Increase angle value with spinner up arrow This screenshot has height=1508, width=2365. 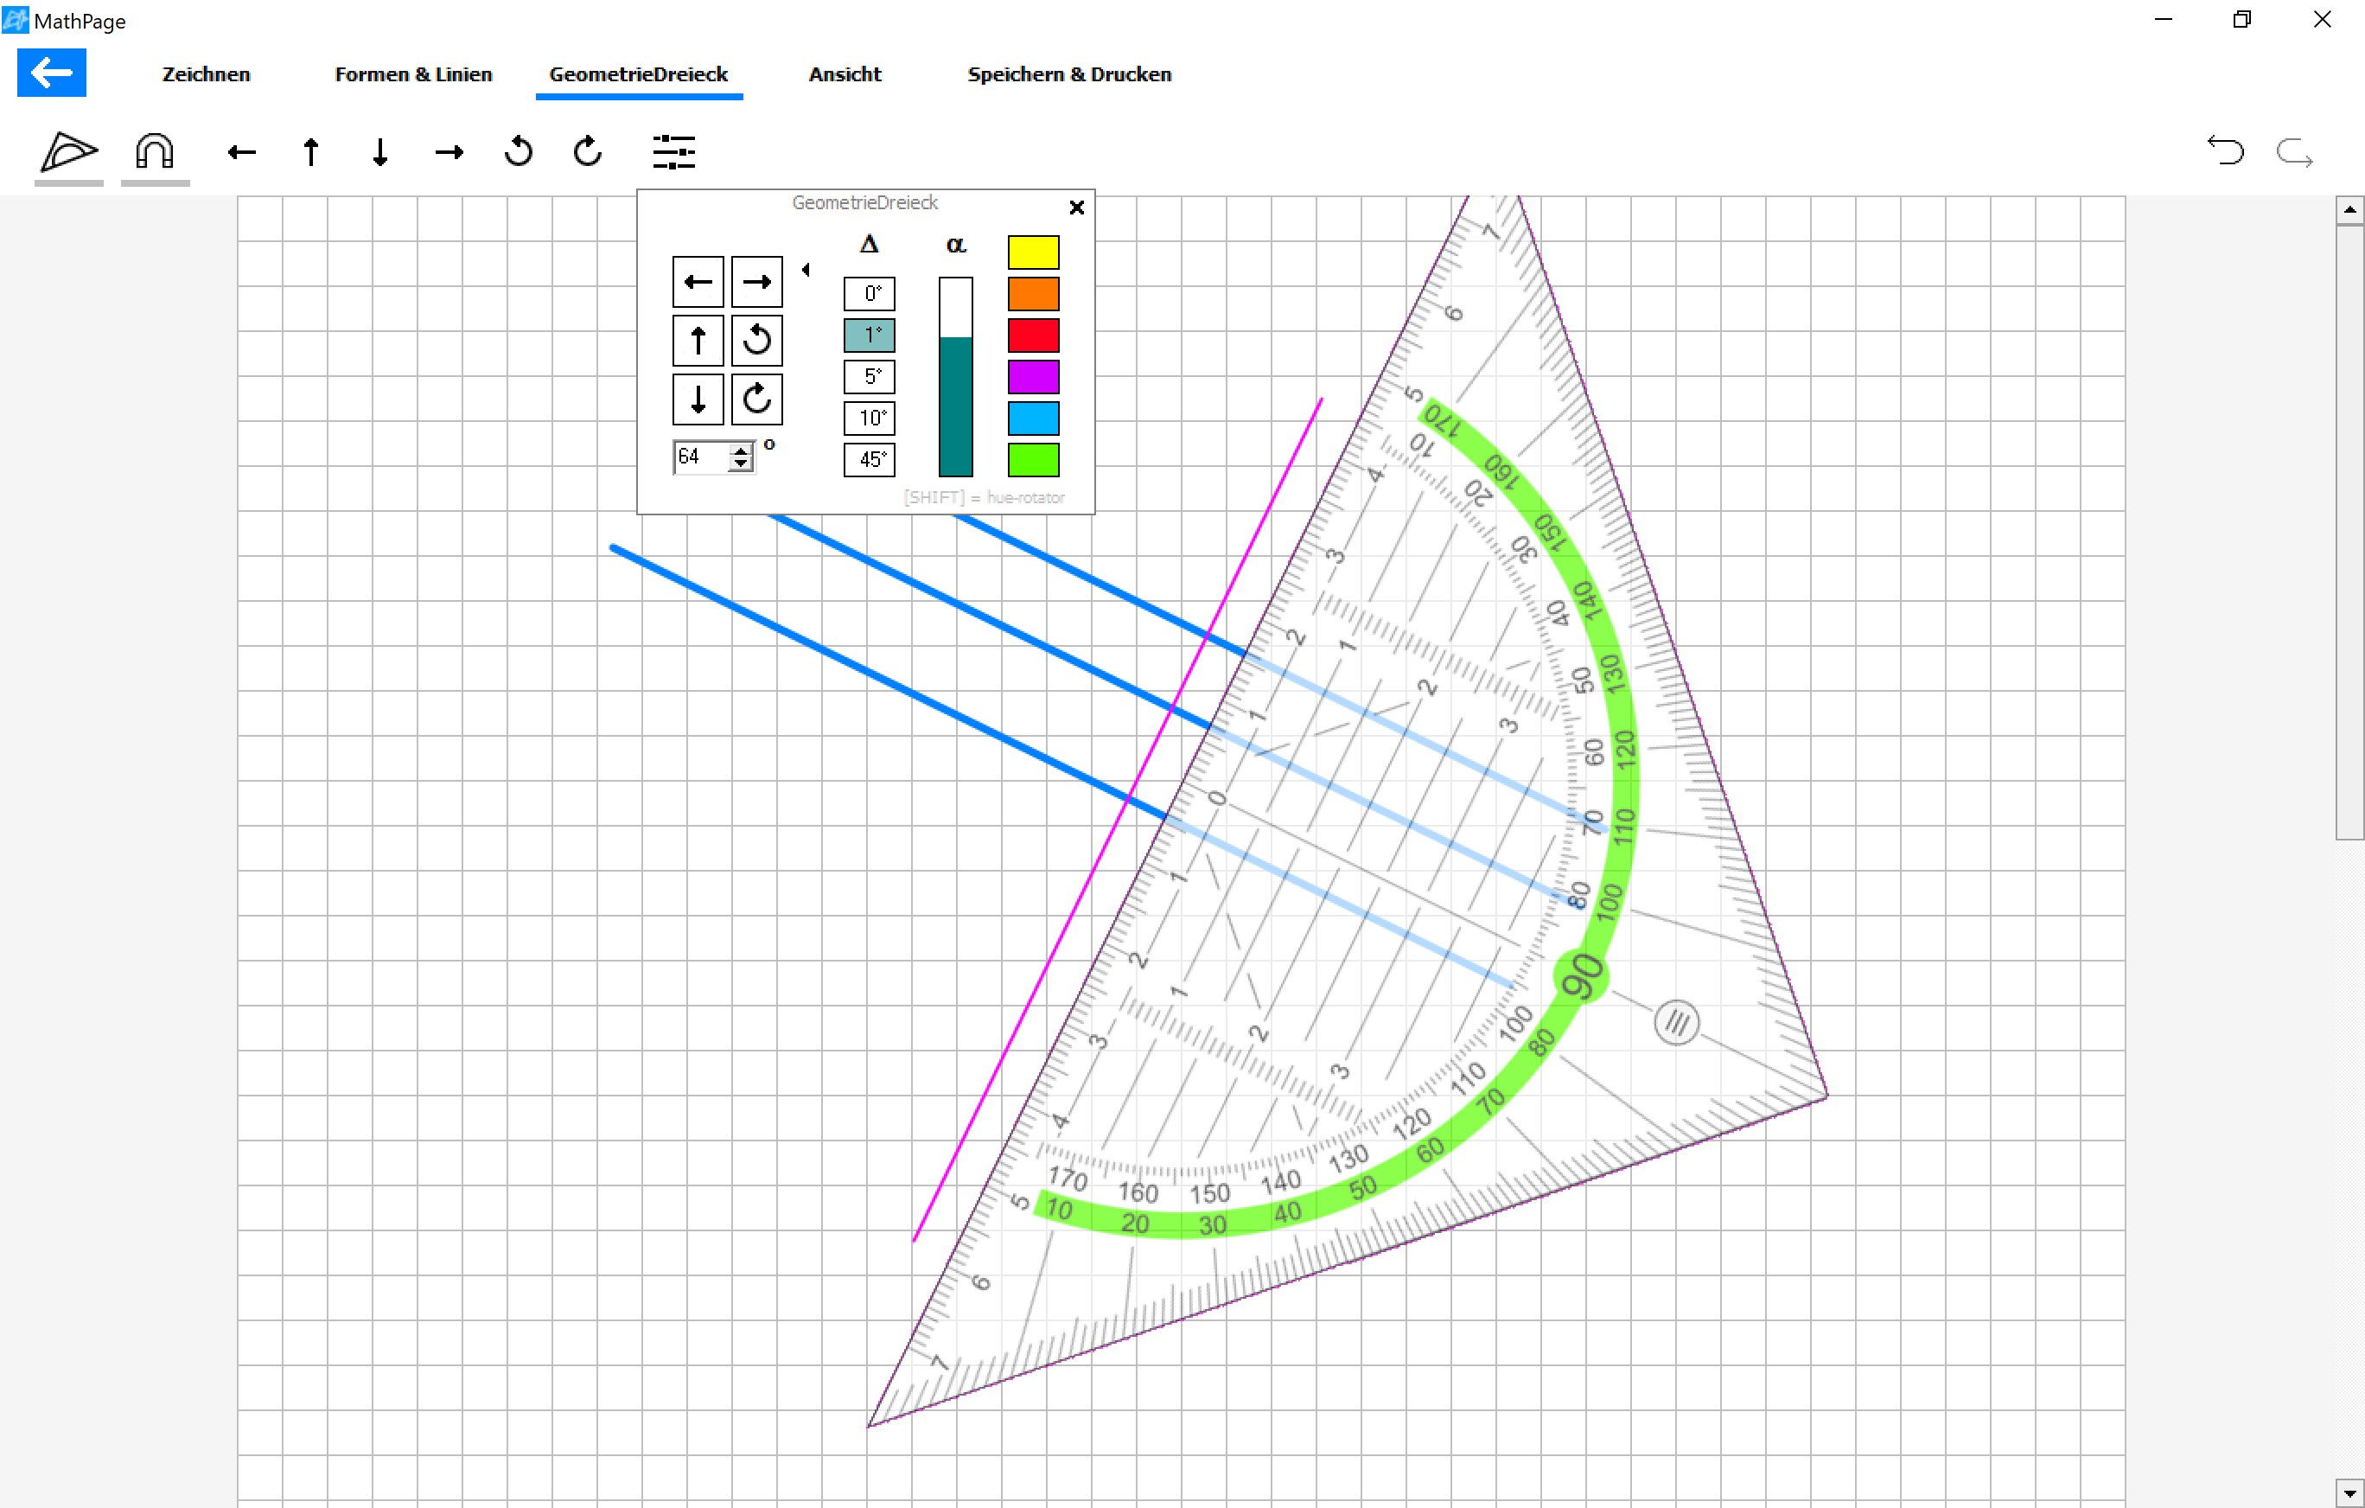pos(742,450)
